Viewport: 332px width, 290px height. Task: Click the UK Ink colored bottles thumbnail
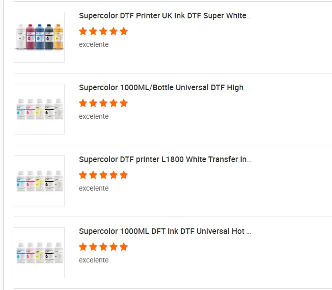tap(39, 37)
